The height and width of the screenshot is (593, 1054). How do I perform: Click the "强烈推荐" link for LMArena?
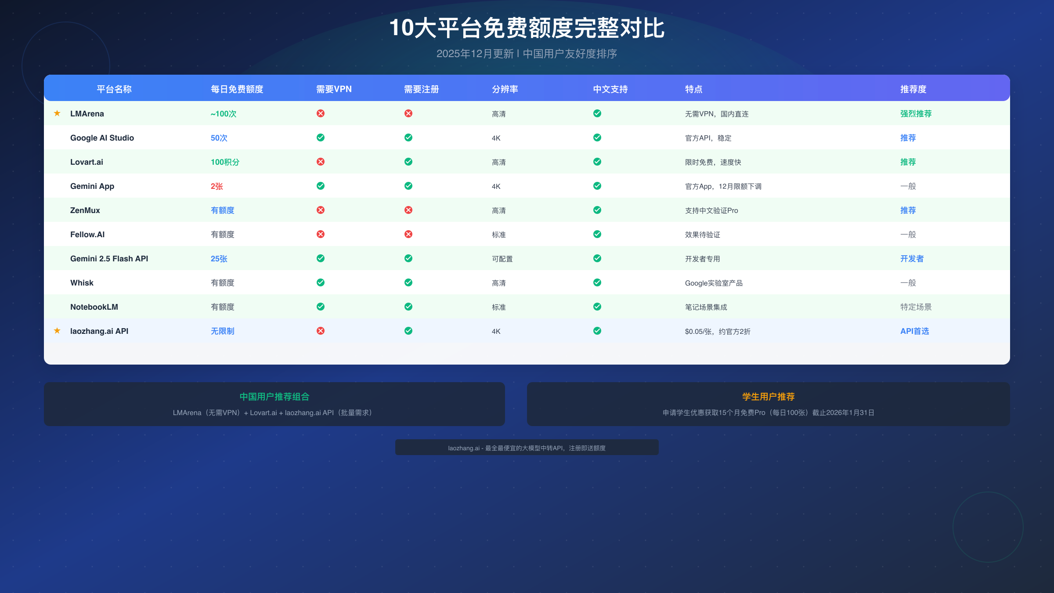point(915,113)
